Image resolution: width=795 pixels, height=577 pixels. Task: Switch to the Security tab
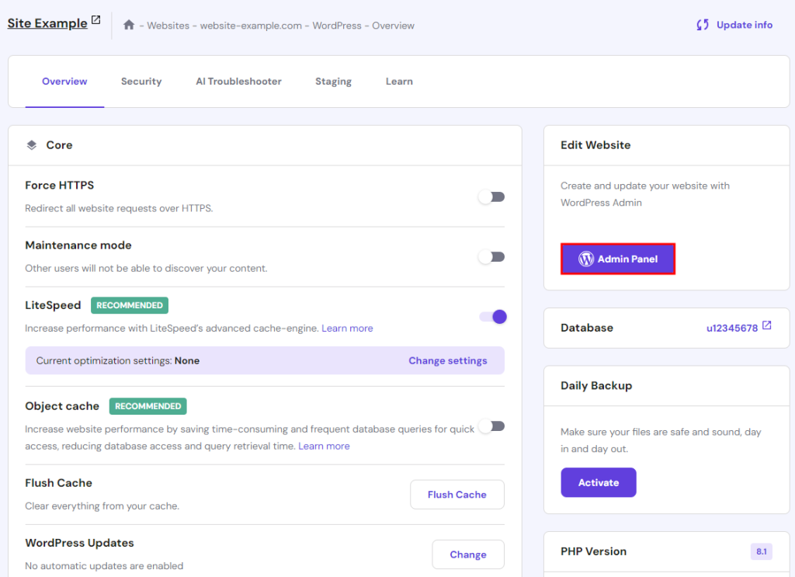(141, 81)
